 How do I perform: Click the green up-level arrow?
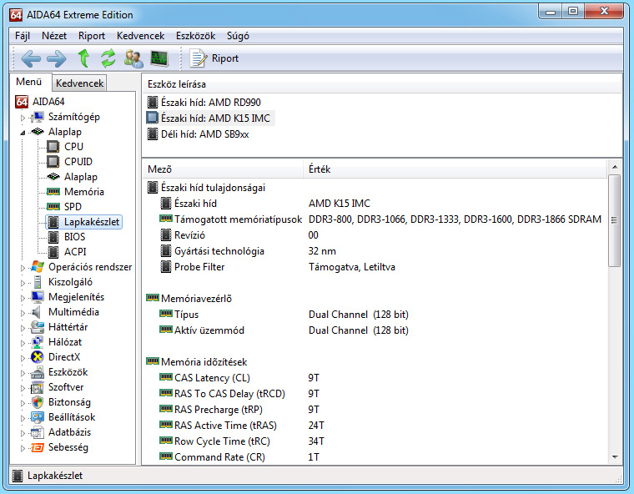point(83,58)
